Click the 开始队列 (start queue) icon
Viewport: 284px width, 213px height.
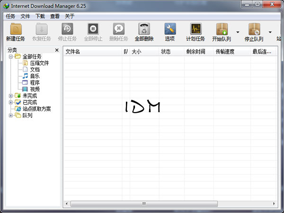222,29
